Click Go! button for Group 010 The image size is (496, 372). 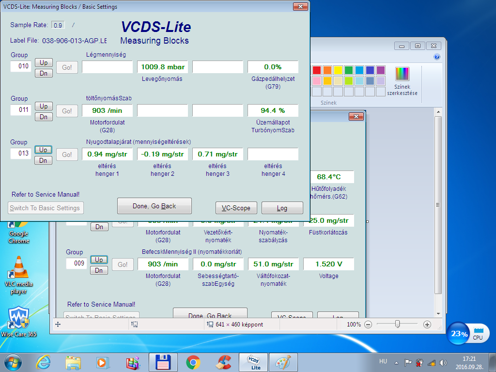67,67
